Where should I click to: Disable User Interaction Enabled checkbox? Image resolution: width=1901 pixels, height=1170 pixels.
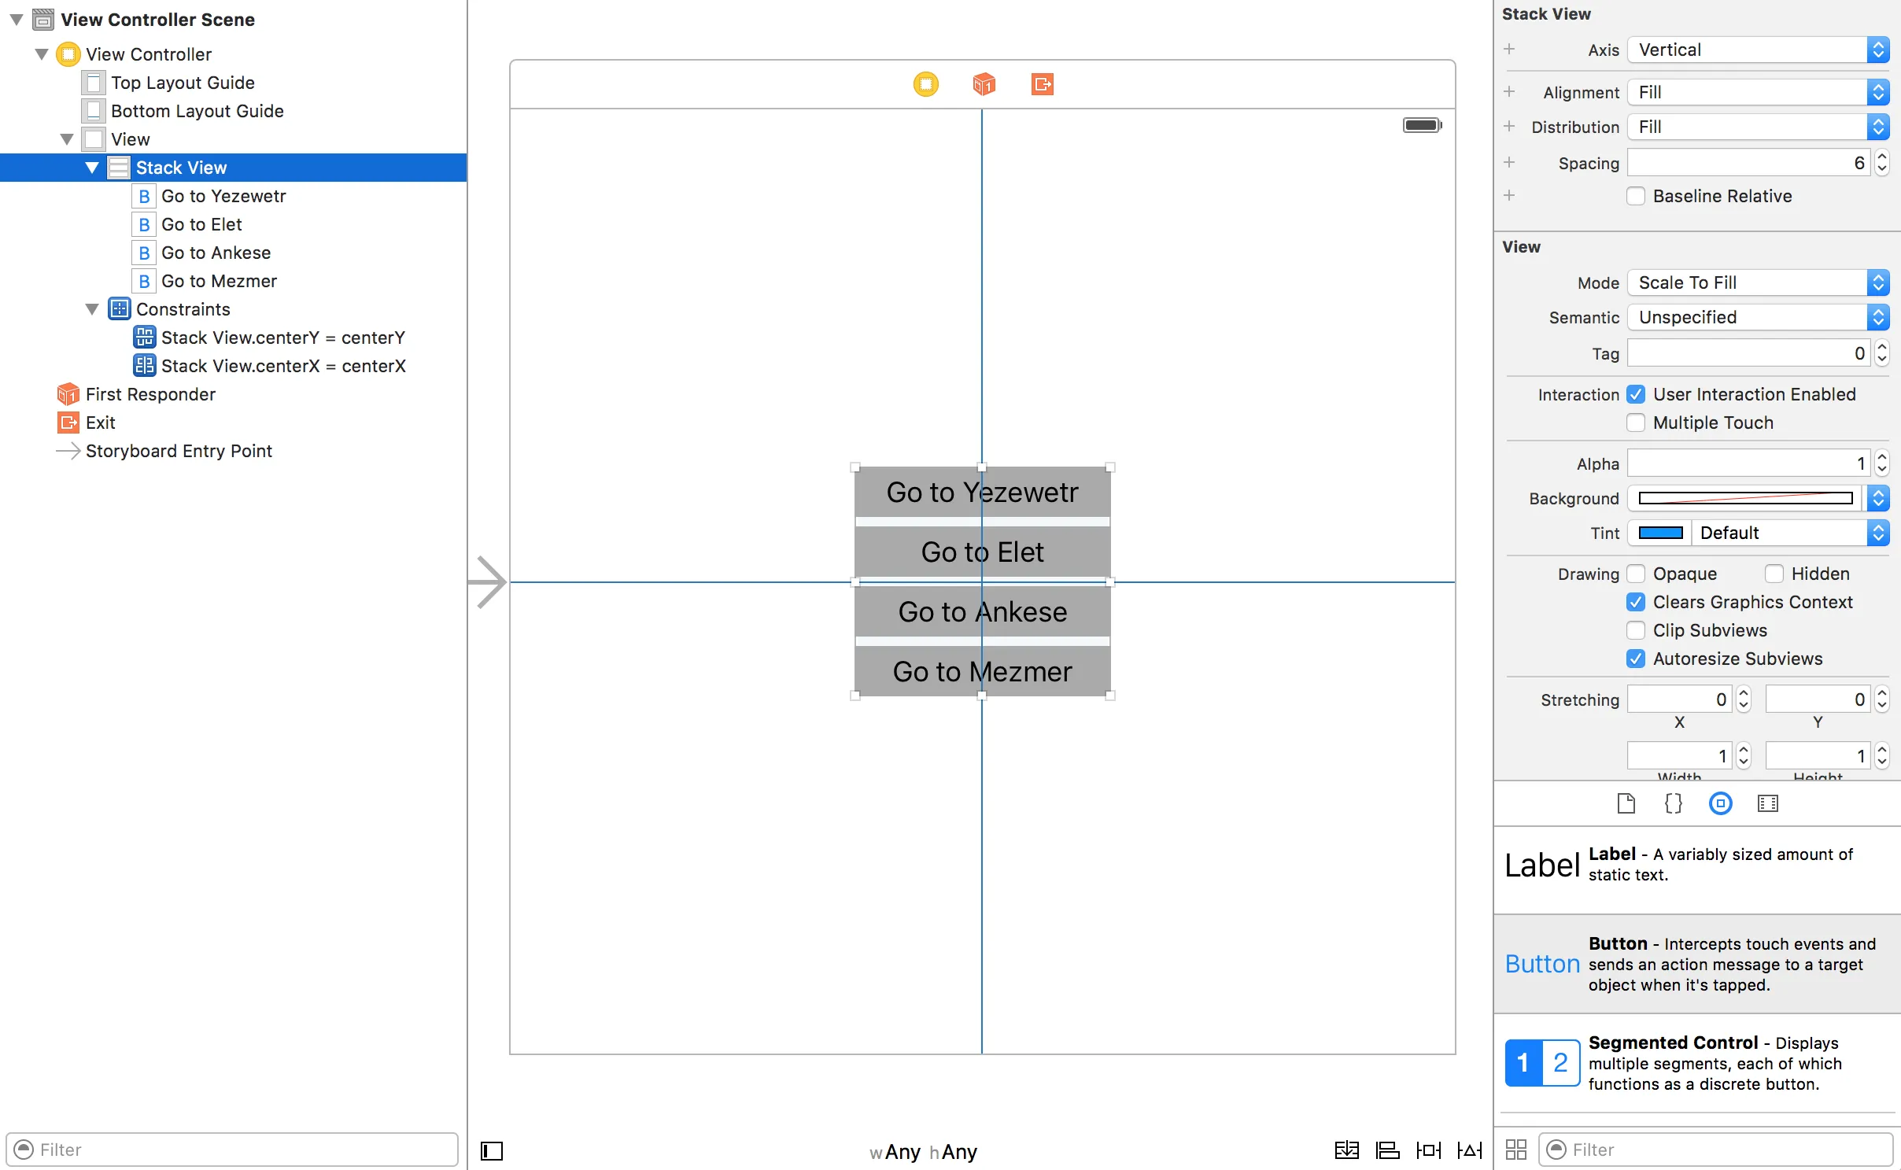click(1636, 394)
